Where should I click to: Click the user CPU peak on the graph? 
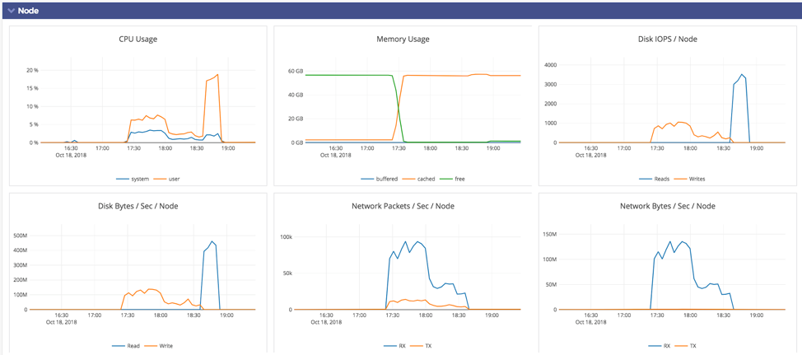pyautogui.click(x=217, y=75)
